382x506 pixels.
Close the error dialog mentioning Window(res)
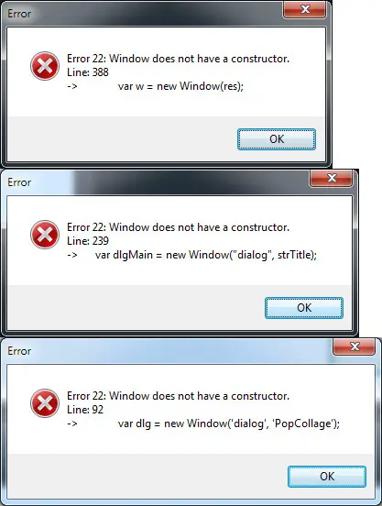pos(305,10)
